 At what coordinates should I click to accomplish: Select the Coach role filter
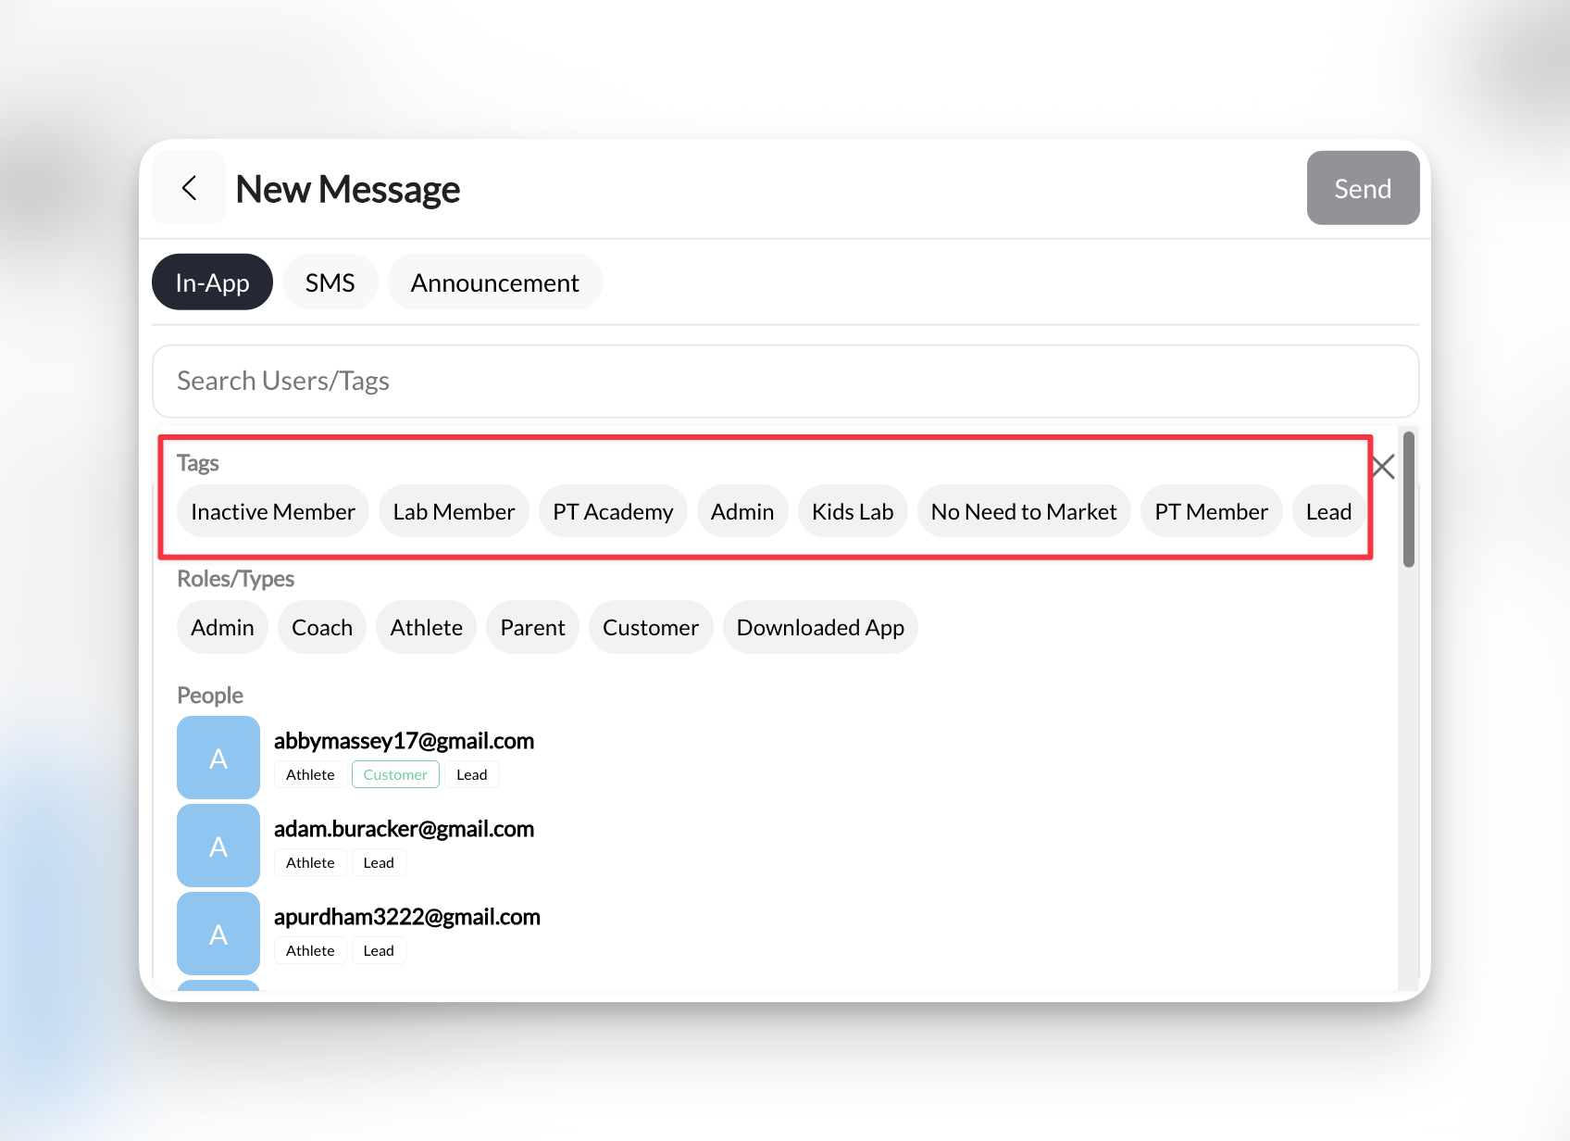pyautogui.click(x=321, y=627)
